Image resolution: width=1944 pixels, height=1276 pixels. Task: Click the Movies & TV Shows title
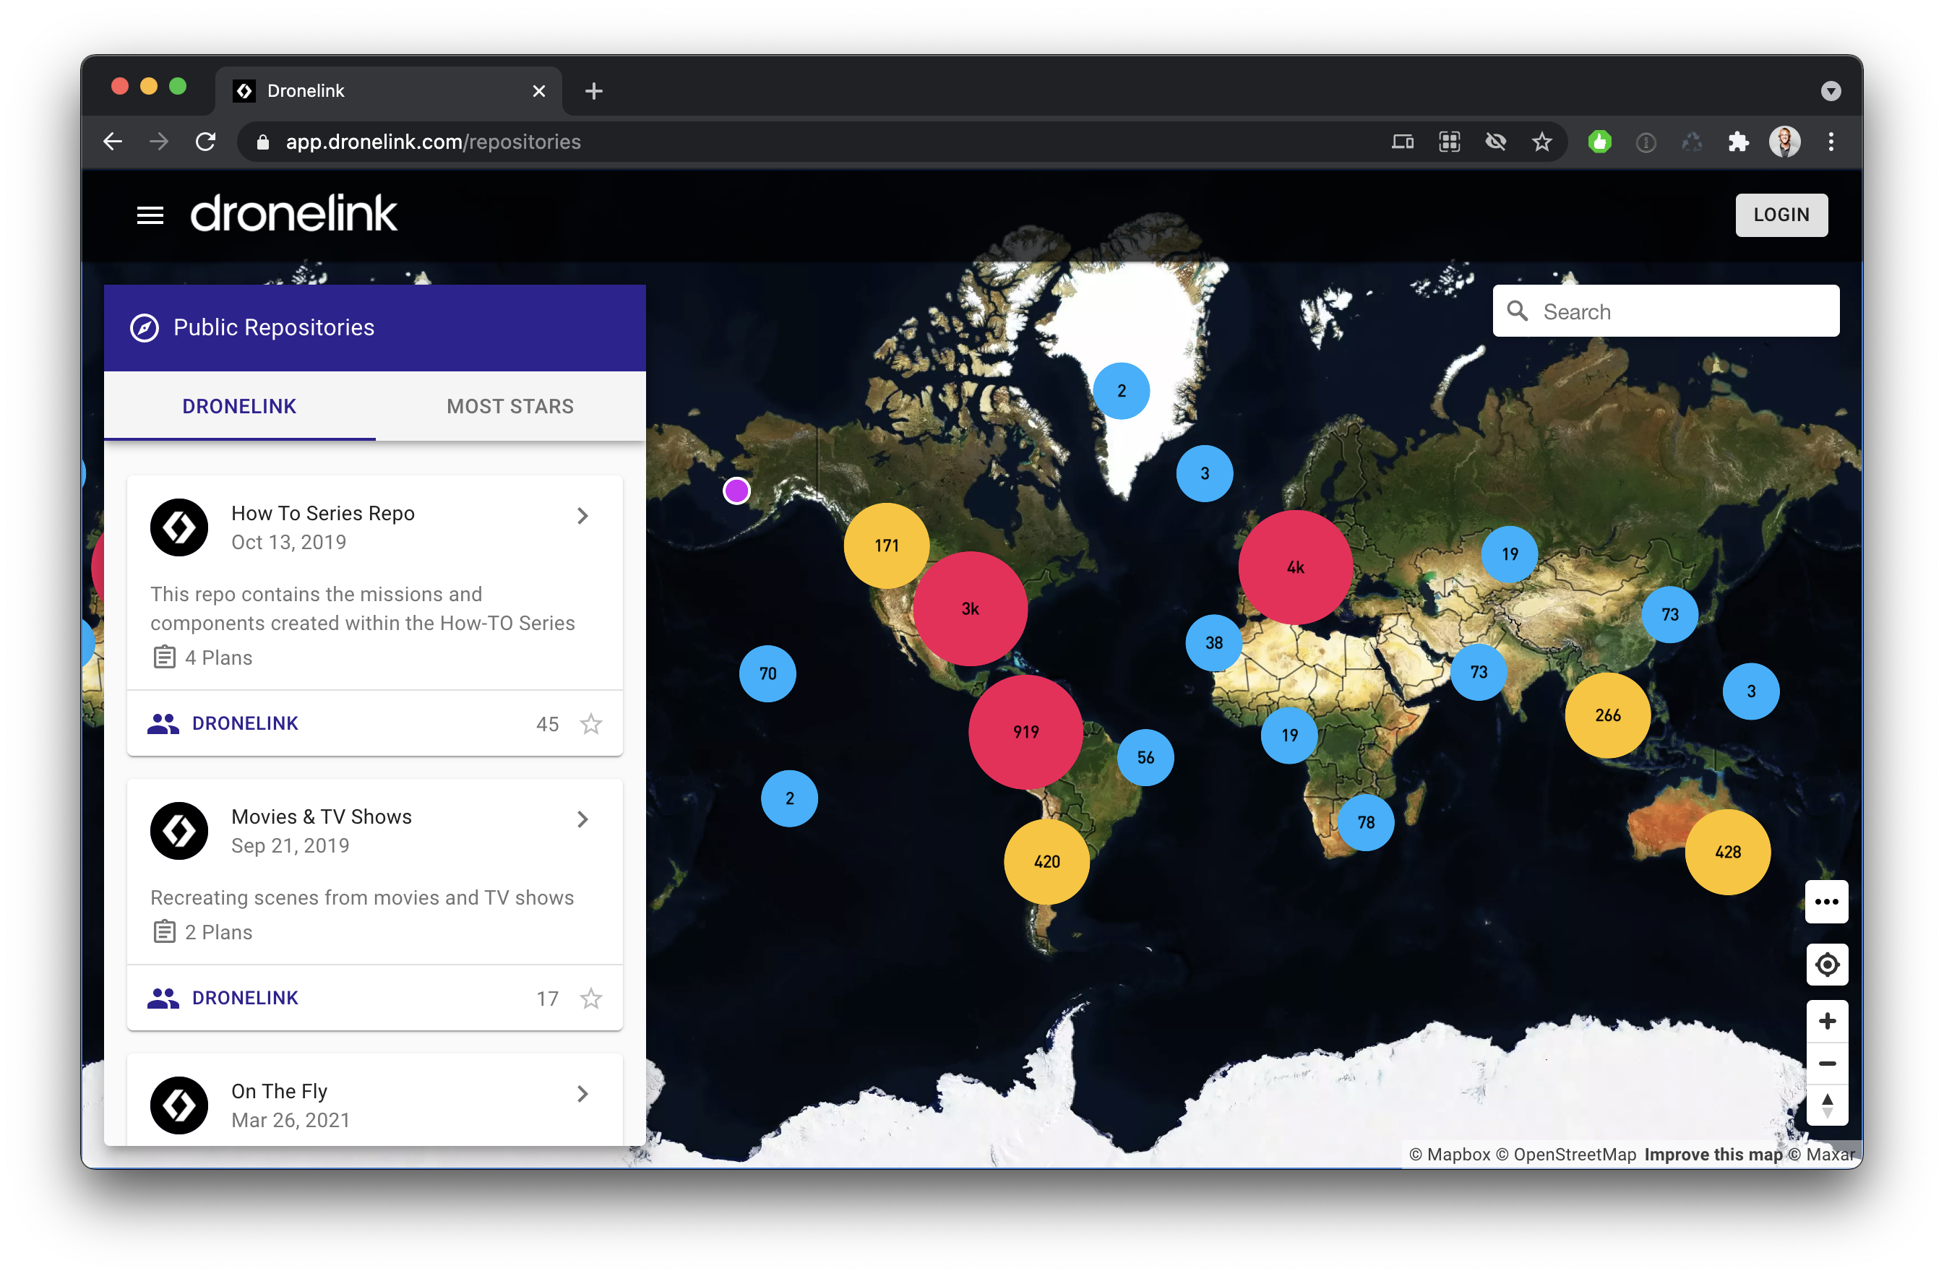[321, 816]
